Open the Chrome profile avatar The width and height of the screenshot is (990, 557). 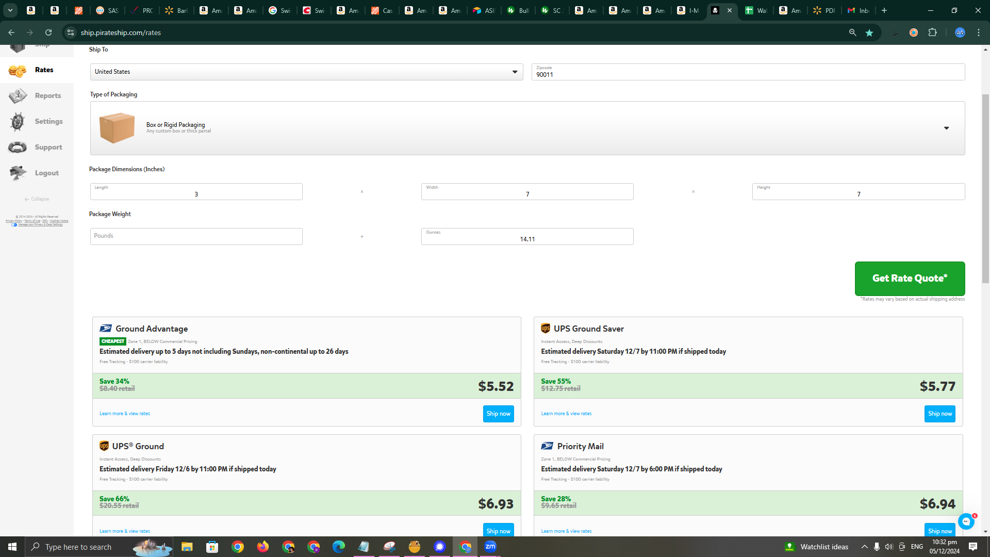click(x=960, y=32)
